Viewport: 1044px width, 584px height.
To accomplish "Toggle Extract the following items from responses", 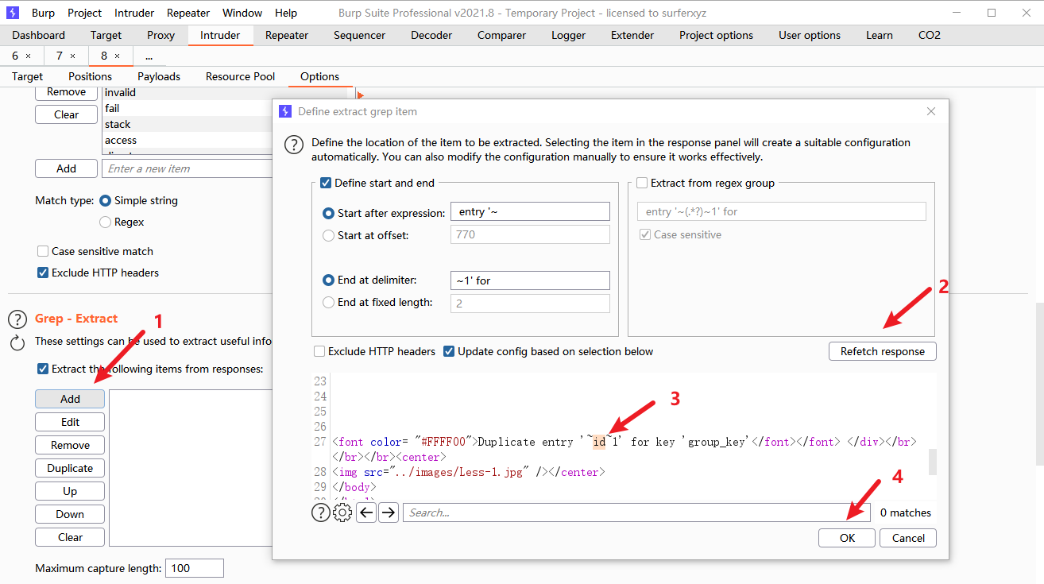I will (43, 369).
